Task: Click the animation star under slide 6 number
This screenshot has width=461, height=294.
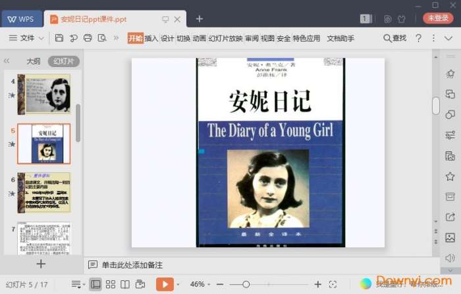Action: 12,193
